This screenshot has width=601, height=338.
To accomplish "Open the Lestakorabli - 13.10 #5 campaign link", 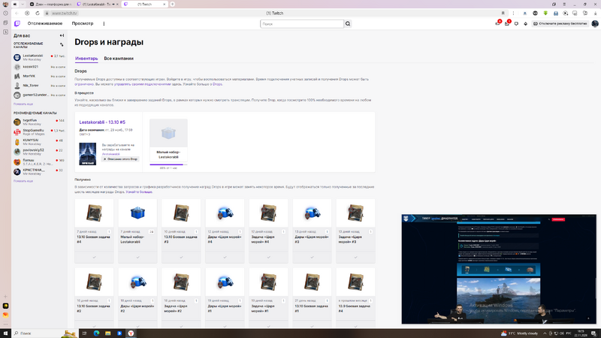I will pos(102,122).
